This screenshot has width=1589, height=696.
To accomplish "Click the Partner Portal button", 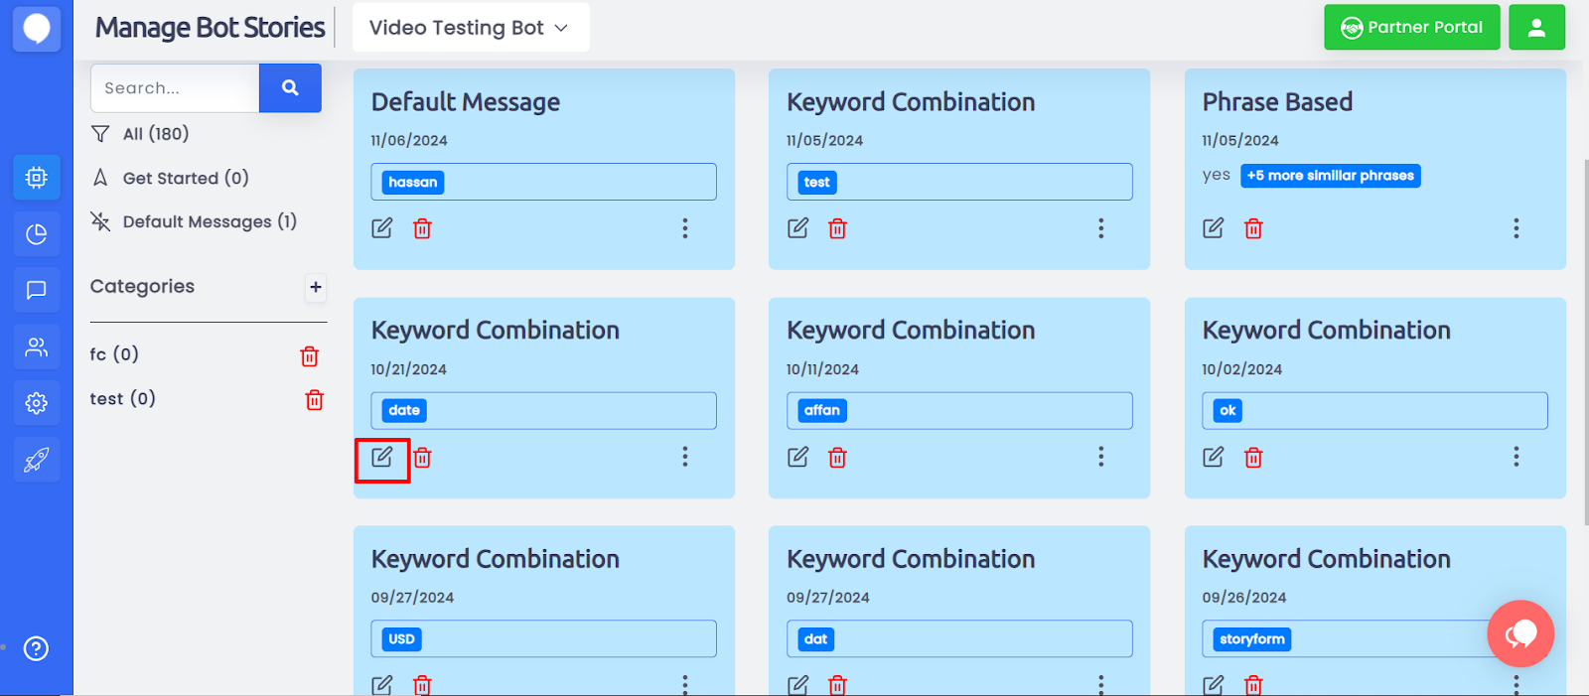I will coord(1411,28).
